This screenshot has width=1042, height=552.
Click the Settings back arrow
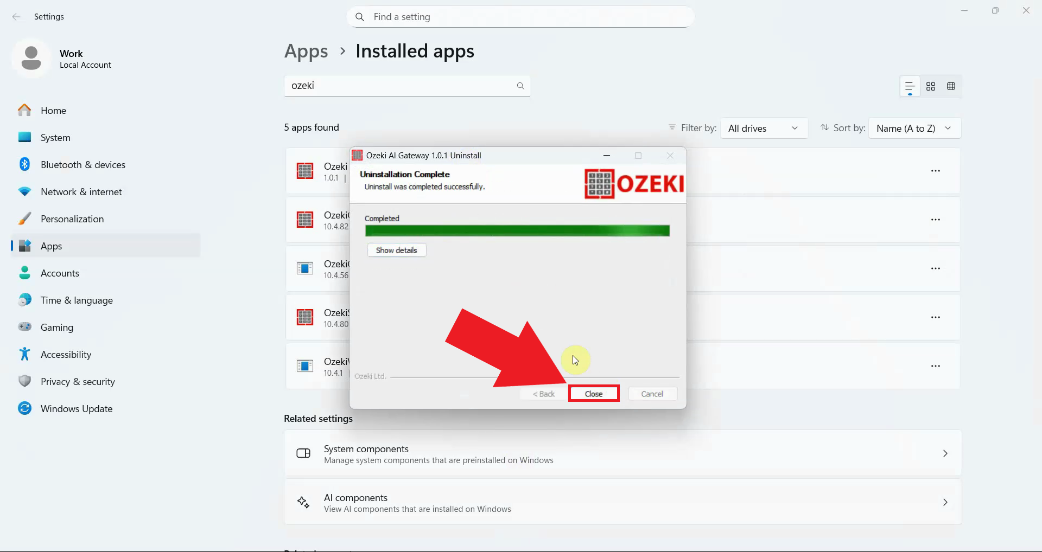click(16, 17)
